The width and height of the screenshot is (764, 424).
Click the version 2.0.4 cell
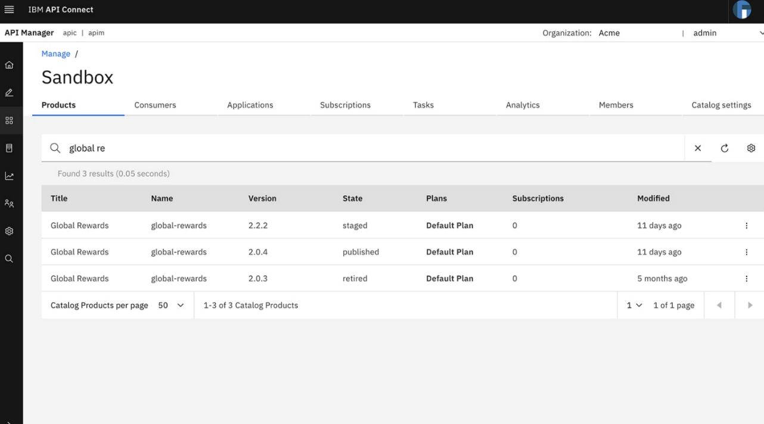258,252
